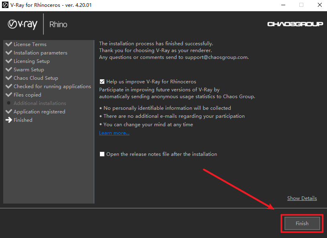This screenshot has width=327, height=238.
Task: Select the Application registered step
Action: (x=39, y=111)
